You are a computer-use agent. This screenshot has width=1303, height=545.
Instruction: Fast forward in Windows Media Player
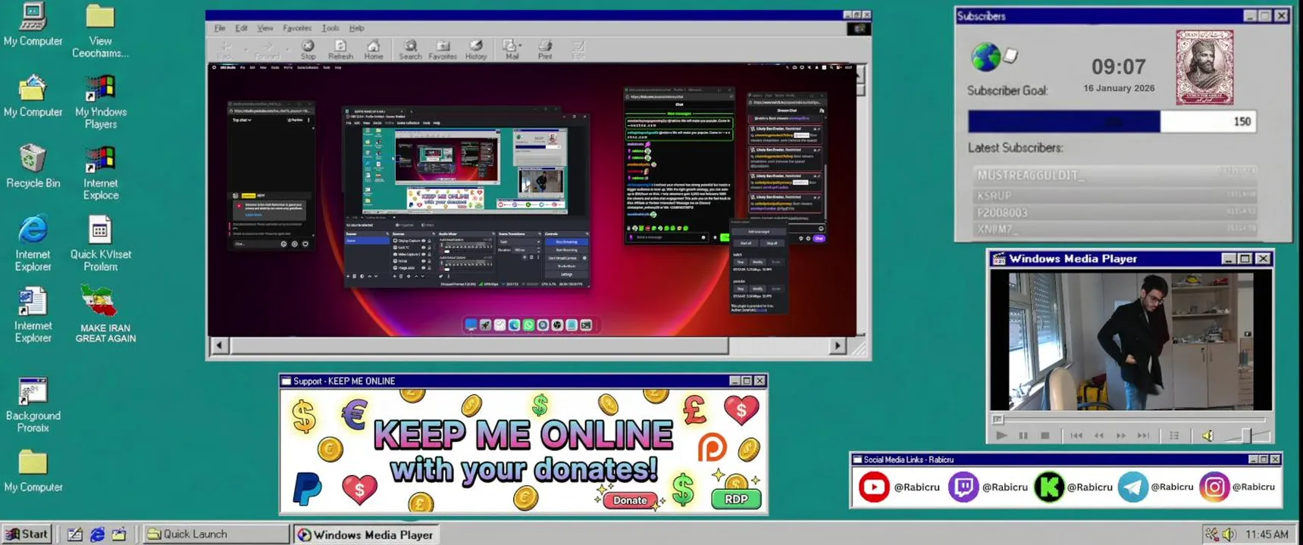(x=1121, y=435)
